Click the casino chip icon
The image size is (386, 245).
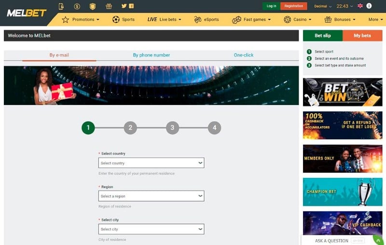tap(287, 19)
